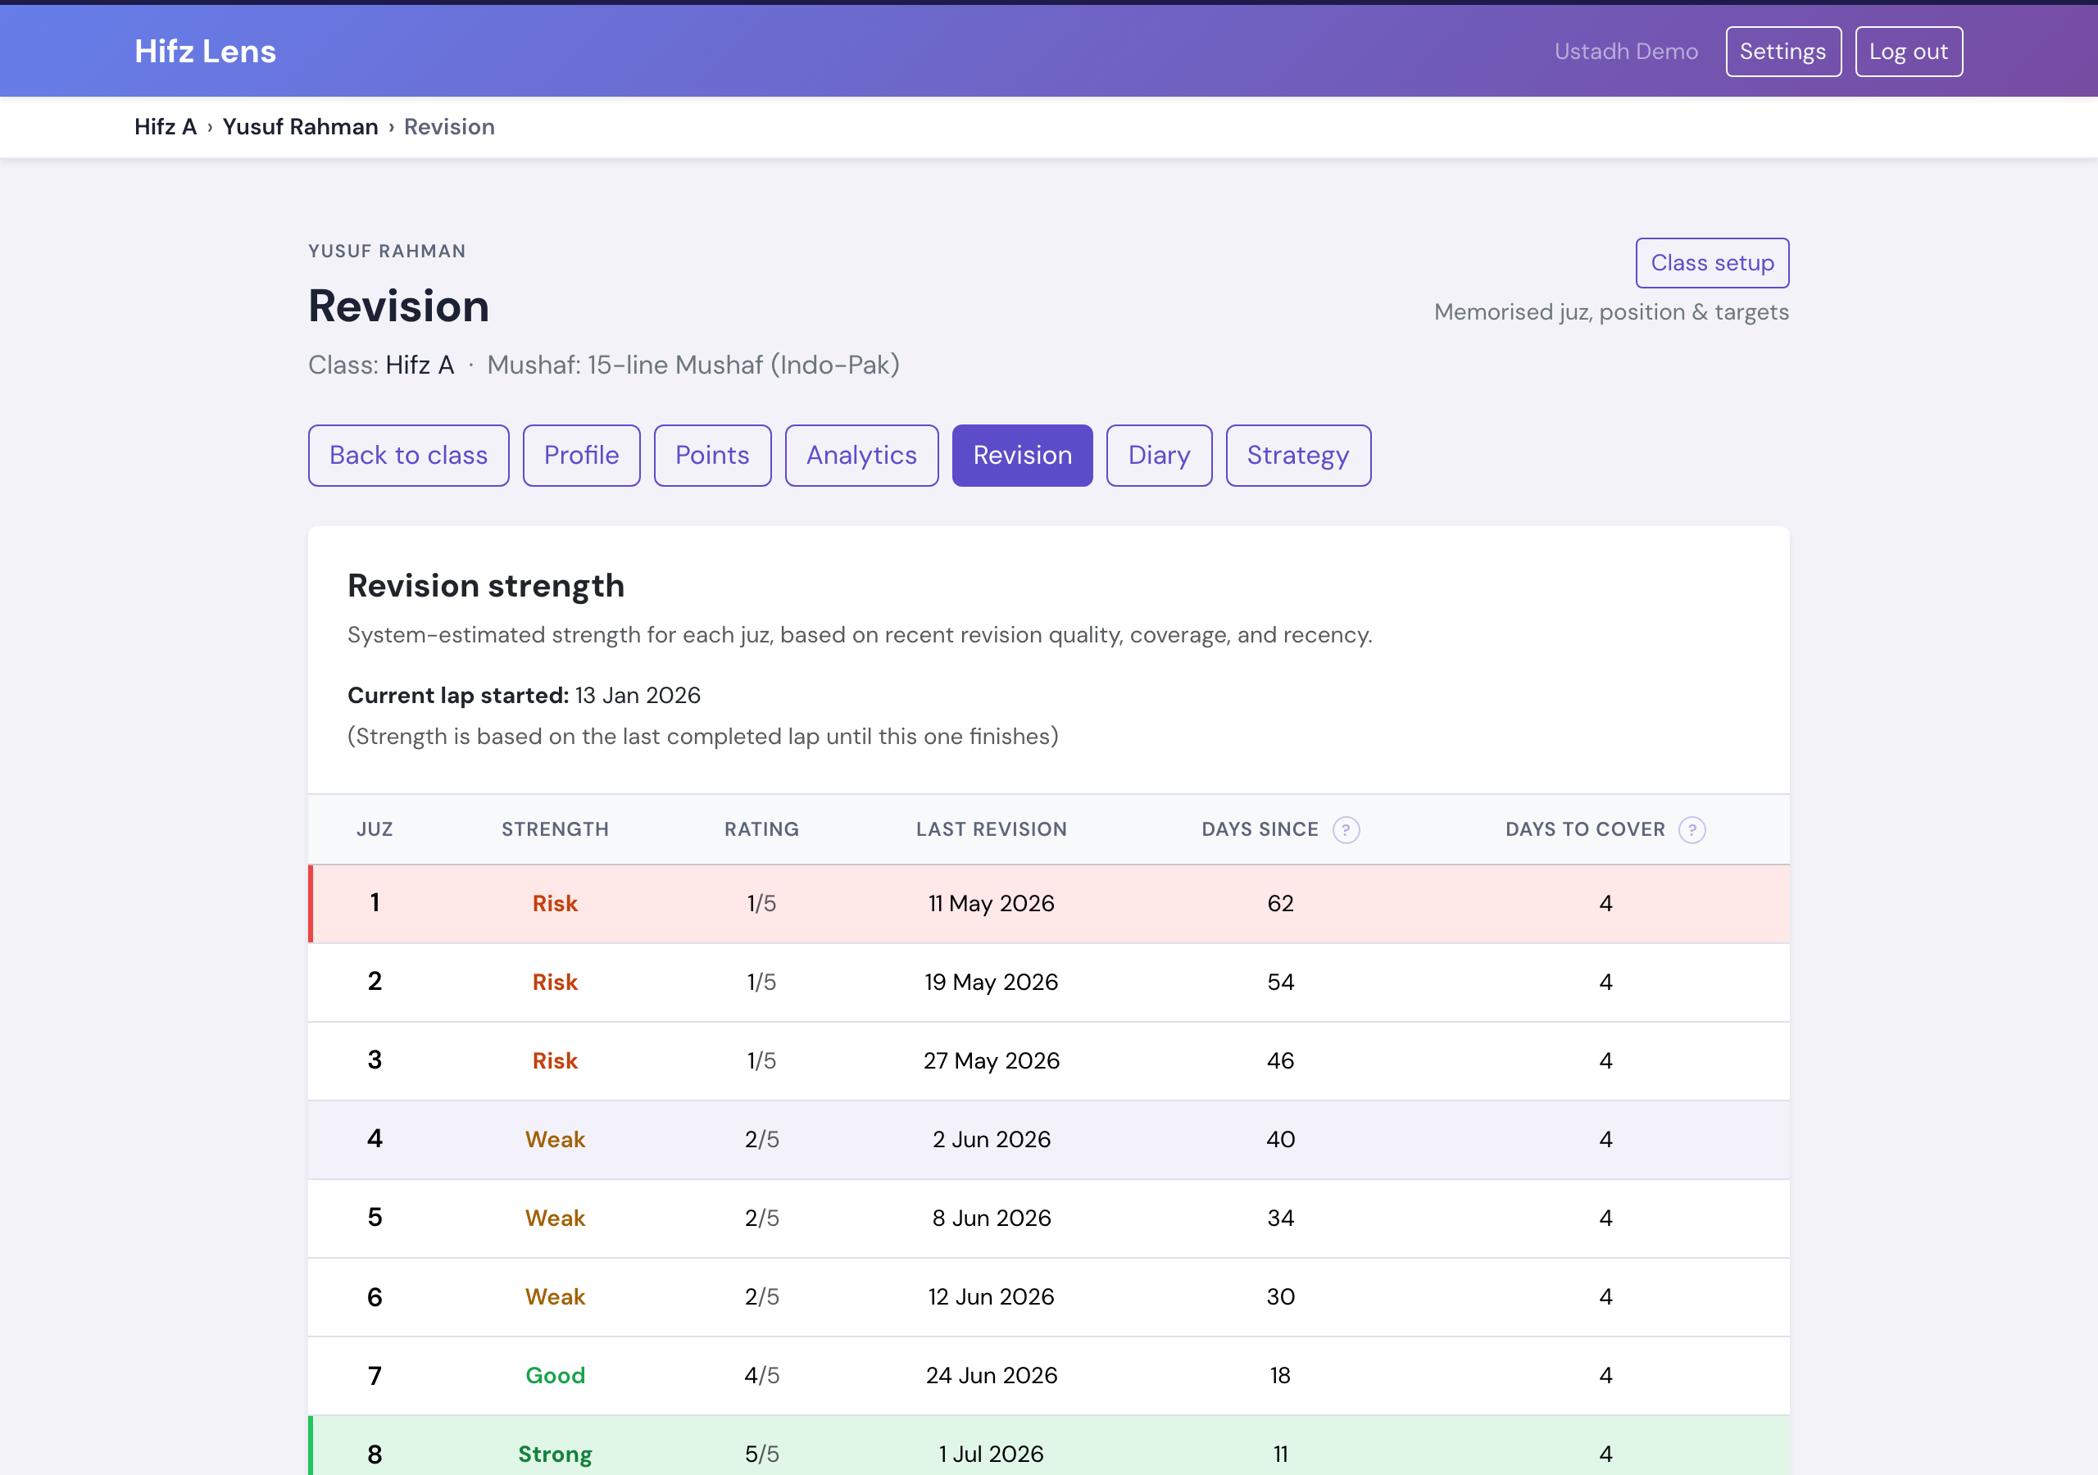Switch to the Analytics tab
Image resolution: width=2098 pixels, height=1475 pixels.
coord(861,455)
